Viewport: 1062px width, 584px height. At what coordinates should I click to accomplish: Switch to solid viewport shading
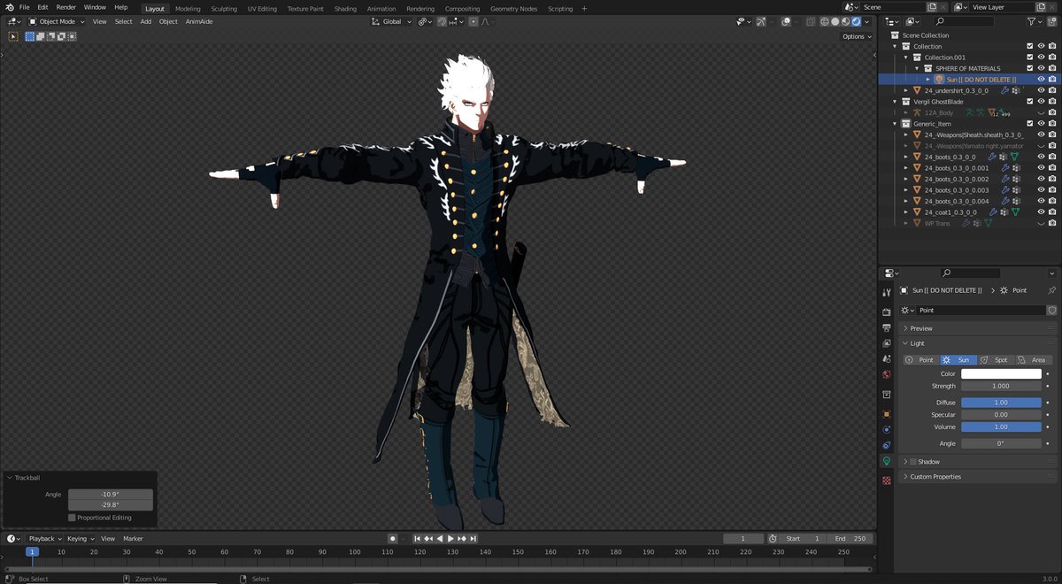click(835, 21)
